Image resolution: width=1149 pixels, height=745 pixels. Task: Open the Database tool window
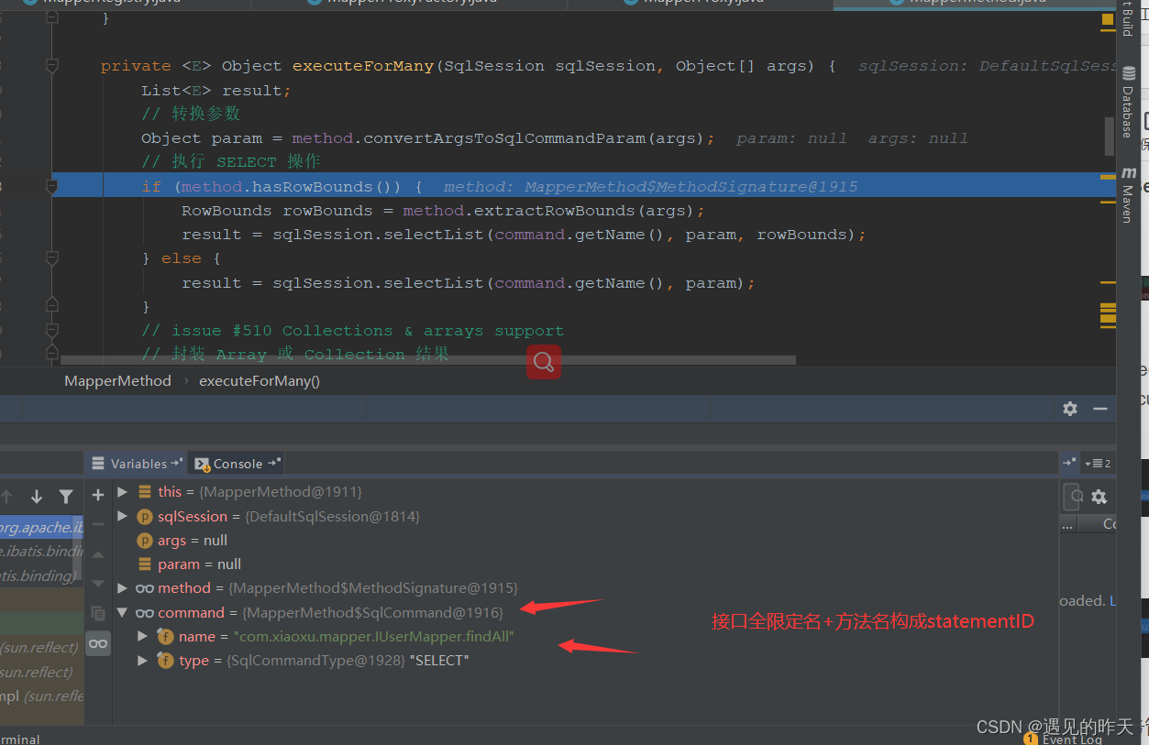coord(1128,102)
